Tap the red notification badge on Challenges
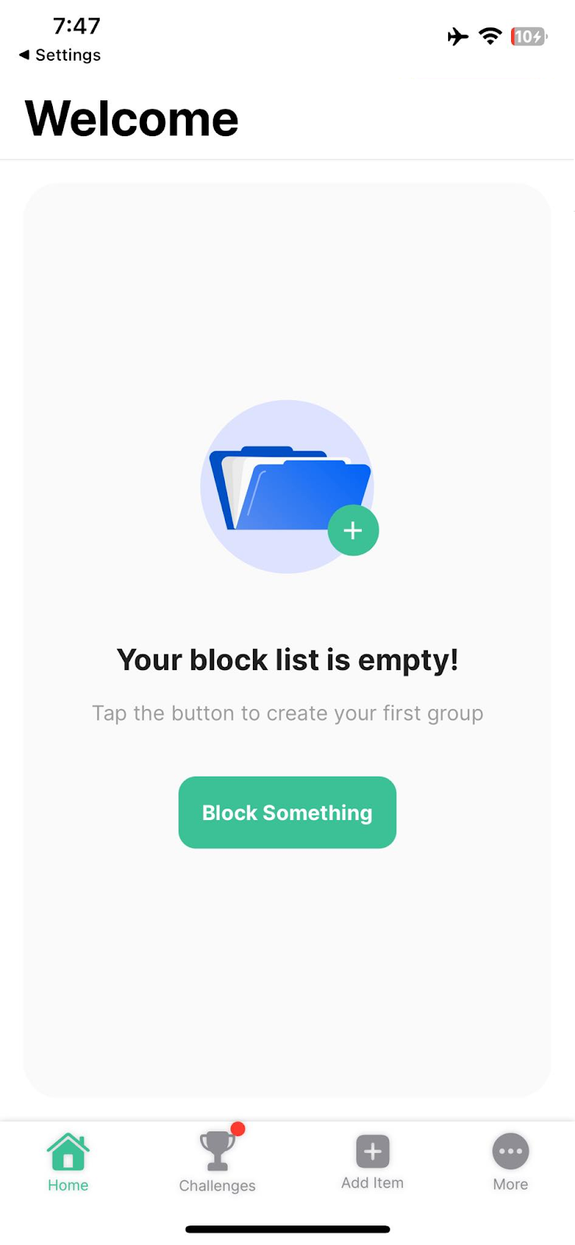575x1245 pixels. click(x=238, y=1128)
